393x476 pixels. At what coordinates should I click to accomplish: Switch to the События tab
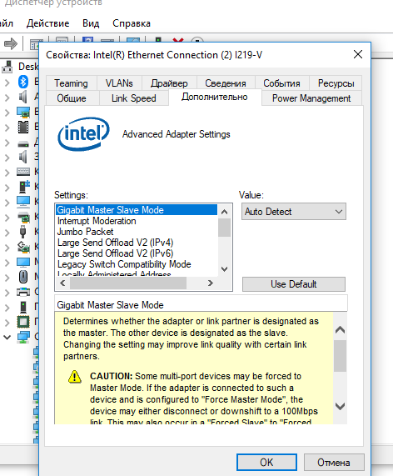[281, 83]
